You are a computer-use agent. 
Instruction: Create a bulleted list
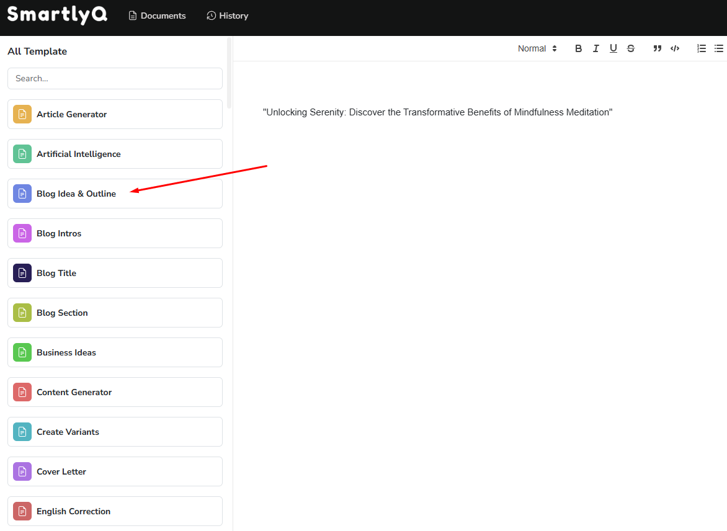pos(719,48)
